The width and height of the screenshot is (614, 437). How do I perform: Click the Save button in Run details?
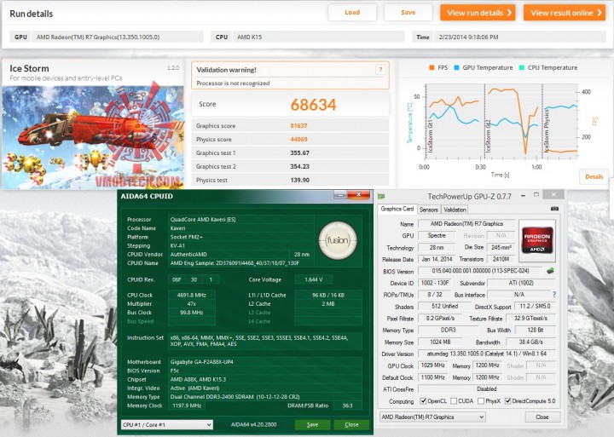click(408, 13)
